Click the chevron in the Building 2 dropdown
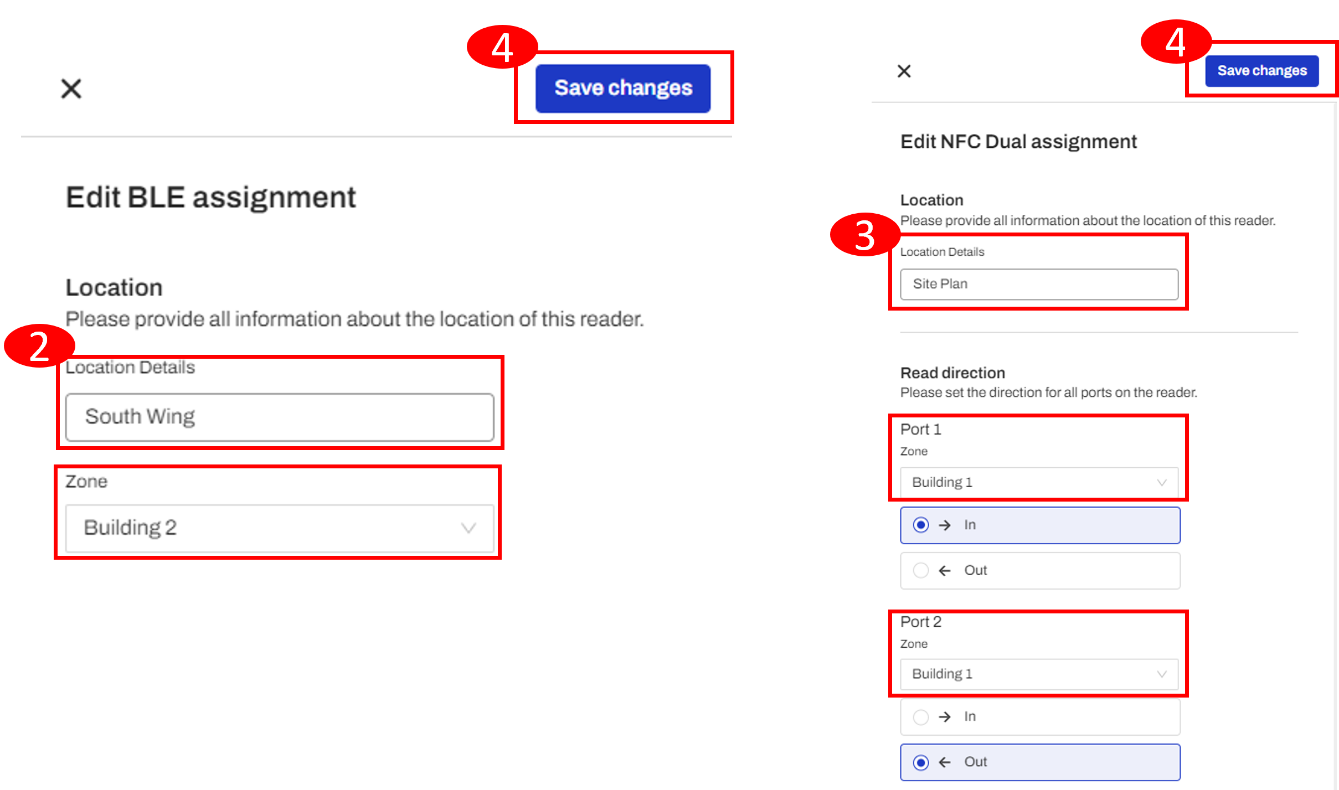The image size is (1339, 790). click(468, 528)
